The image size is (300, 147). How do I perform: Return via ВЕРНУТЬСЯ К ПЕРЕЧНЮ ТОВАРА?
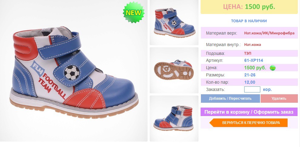click(248, 123)
